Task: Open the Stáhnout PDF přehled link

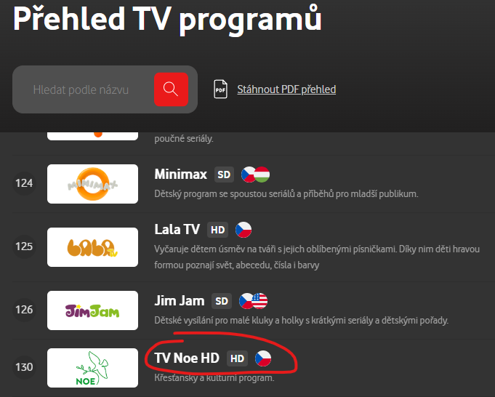Action: click(286, 89)
